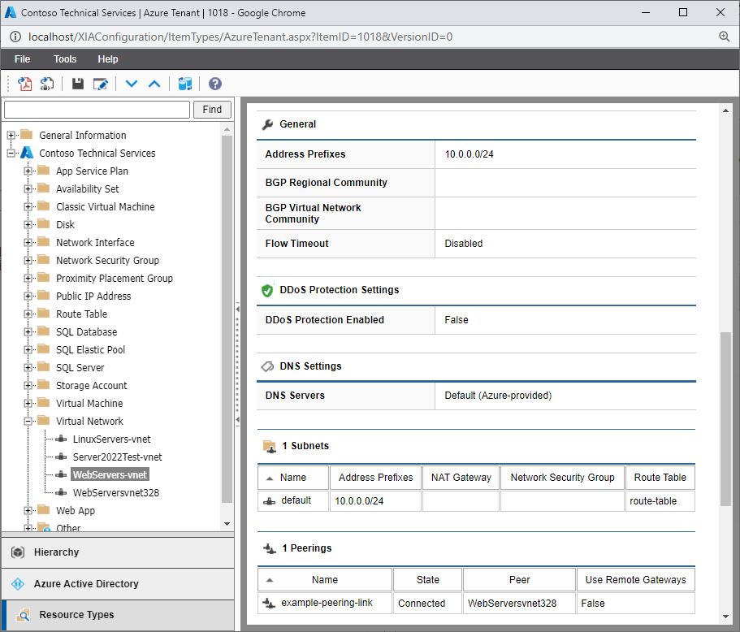740x632 pixels.
Task: Select the Public IP Address folder
Action: click(93, 297)
